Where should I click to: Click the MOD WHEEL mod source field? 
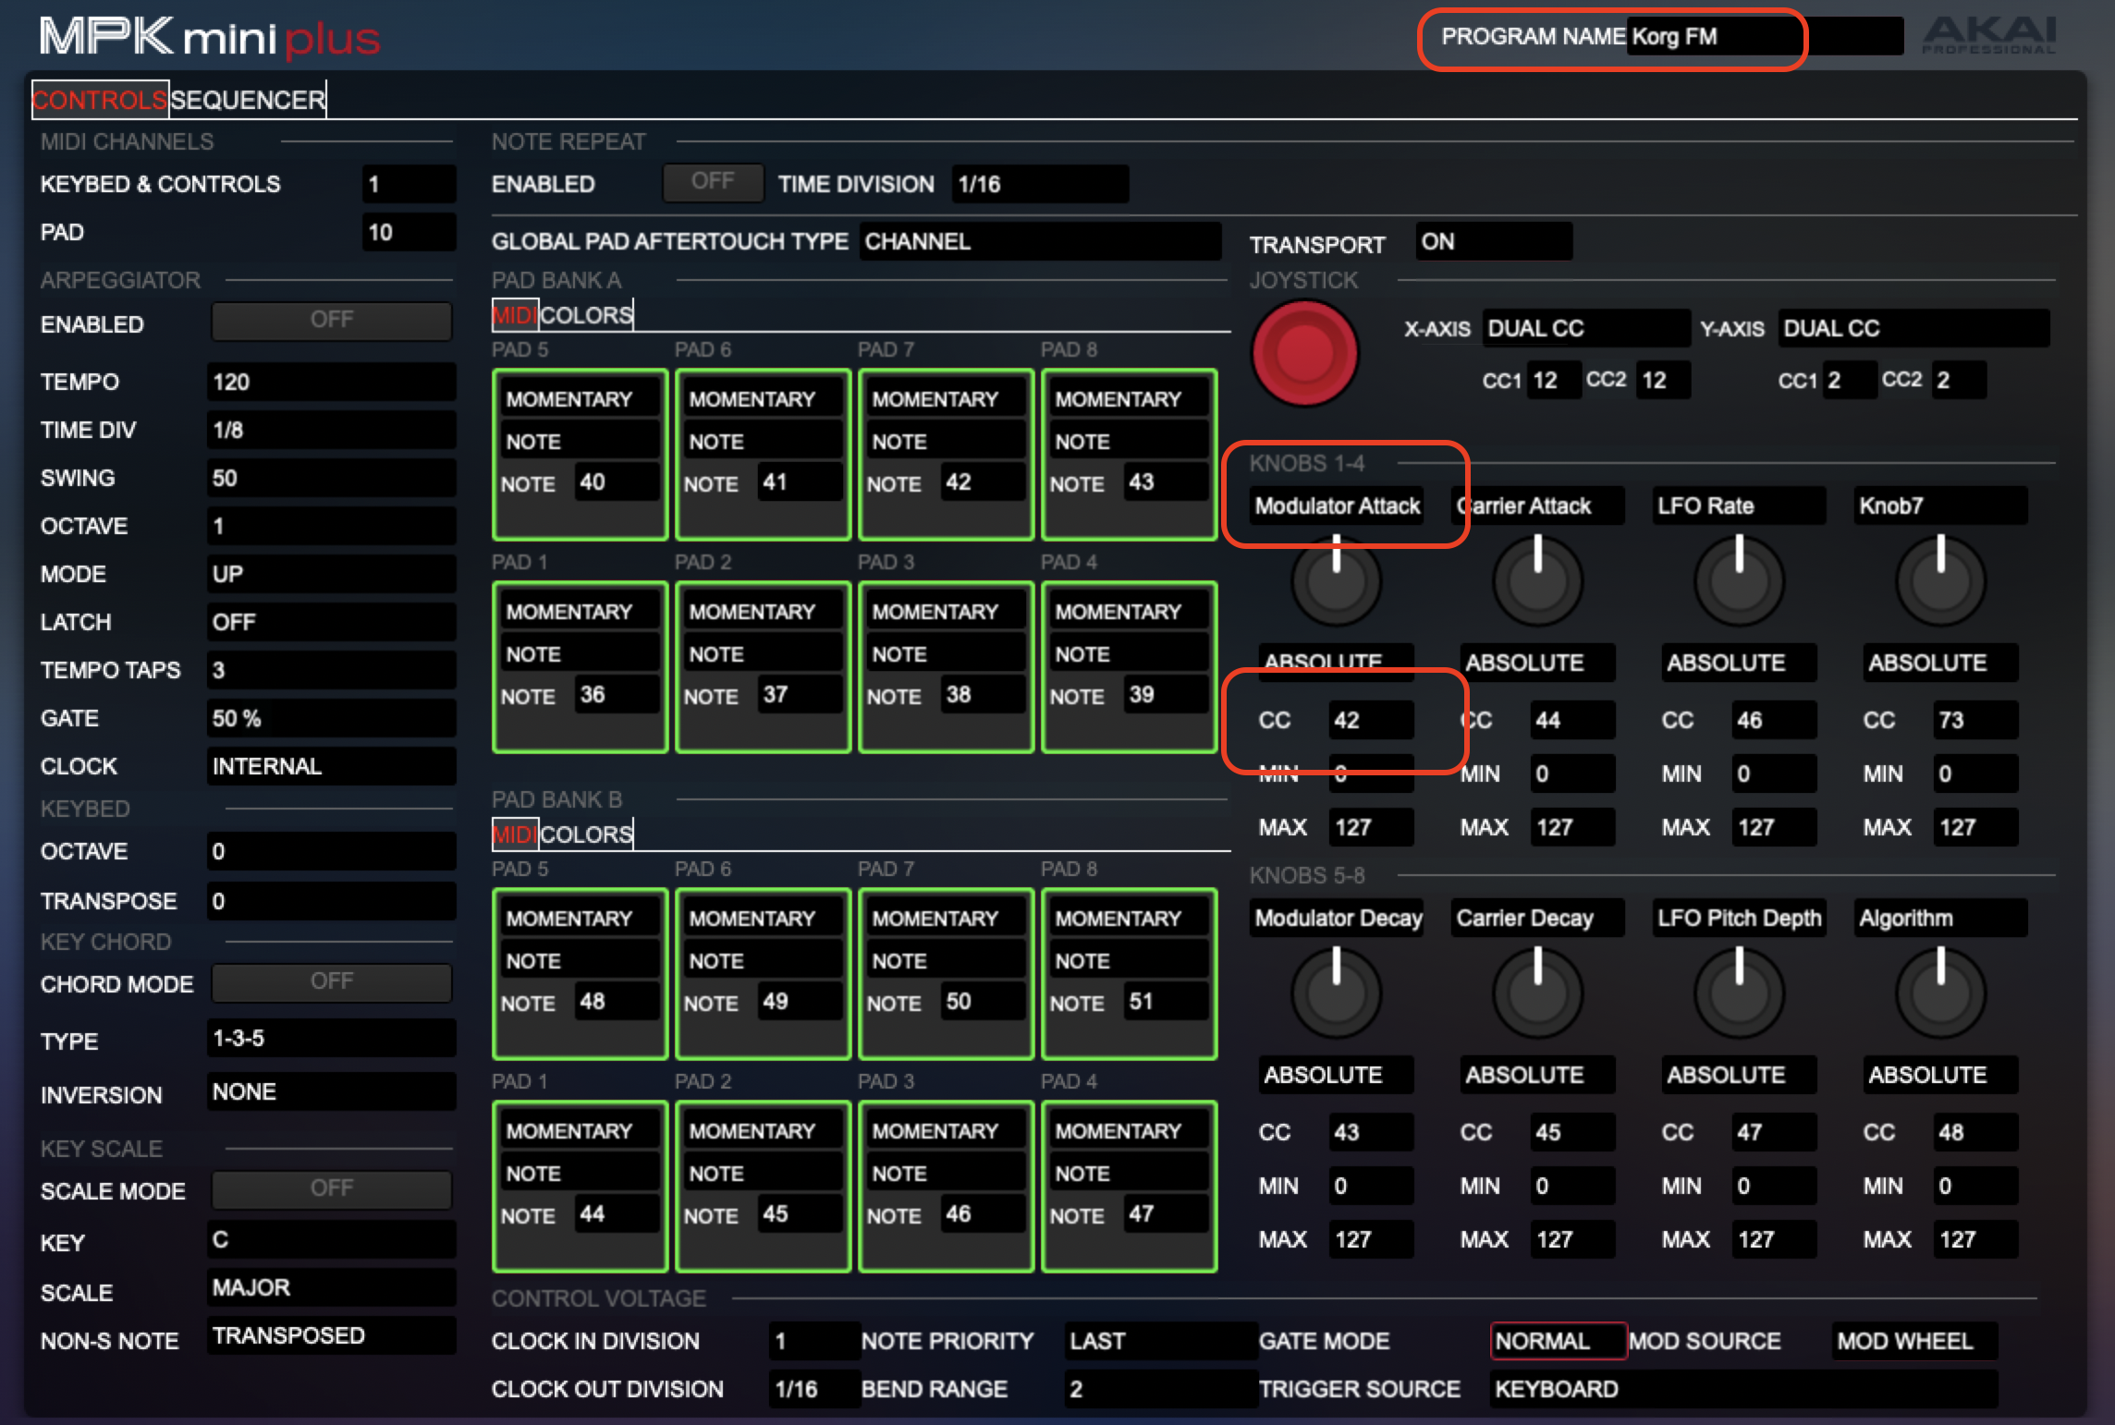[x=1914, y=1341]
